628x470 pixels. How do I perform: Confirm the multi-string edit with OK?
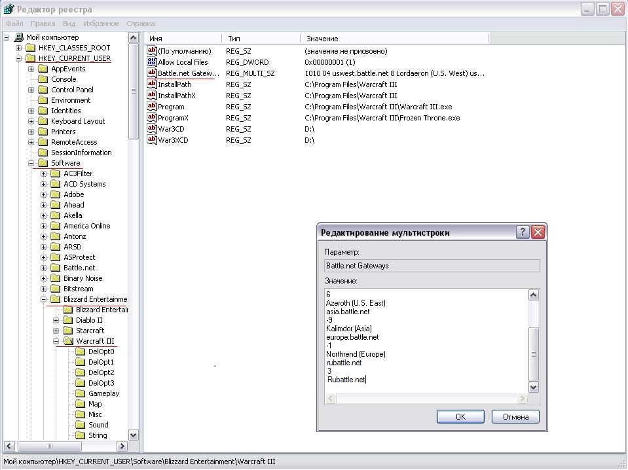pos(460,416)
